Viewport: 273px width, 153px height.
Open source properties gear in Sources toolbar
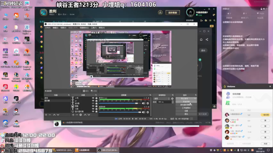click(x=81, y=115)
